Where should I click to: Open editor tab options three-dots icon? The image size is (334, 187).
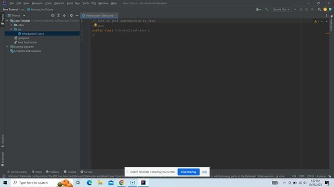click(x=327, y=16)
